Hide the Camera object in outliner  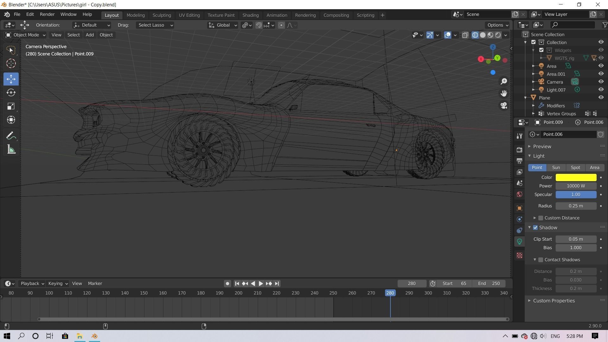pyautogui.click(x=601, y=82)
